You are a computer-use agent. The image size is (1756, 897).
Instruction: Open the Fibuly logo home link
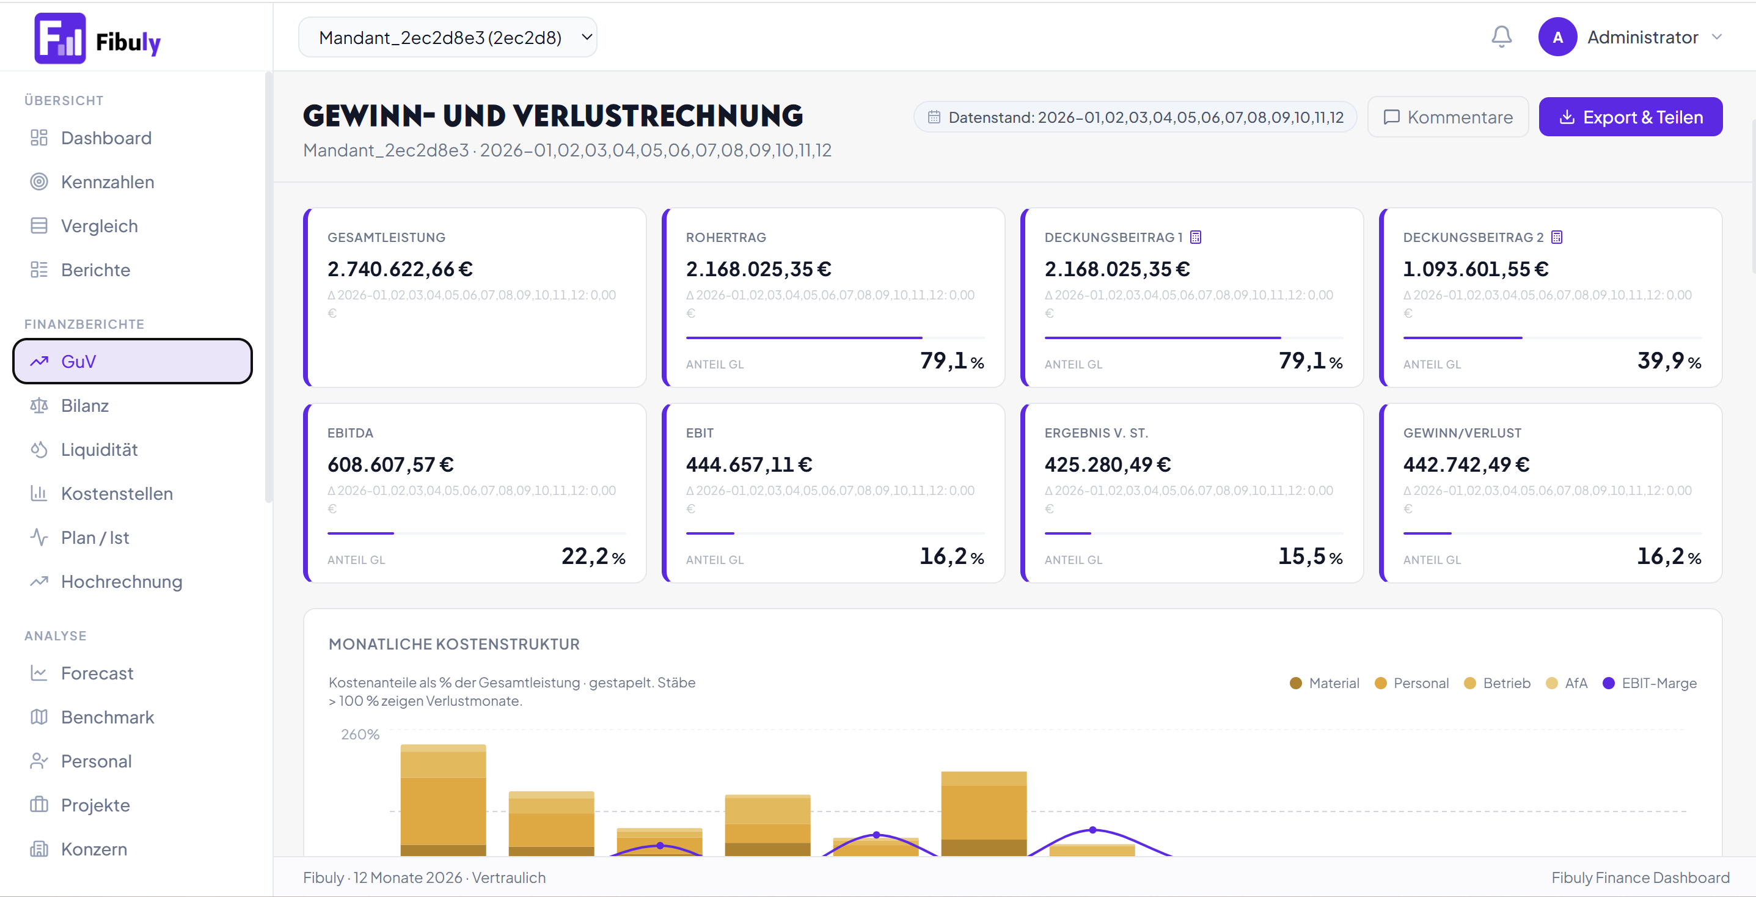(98, 38)
